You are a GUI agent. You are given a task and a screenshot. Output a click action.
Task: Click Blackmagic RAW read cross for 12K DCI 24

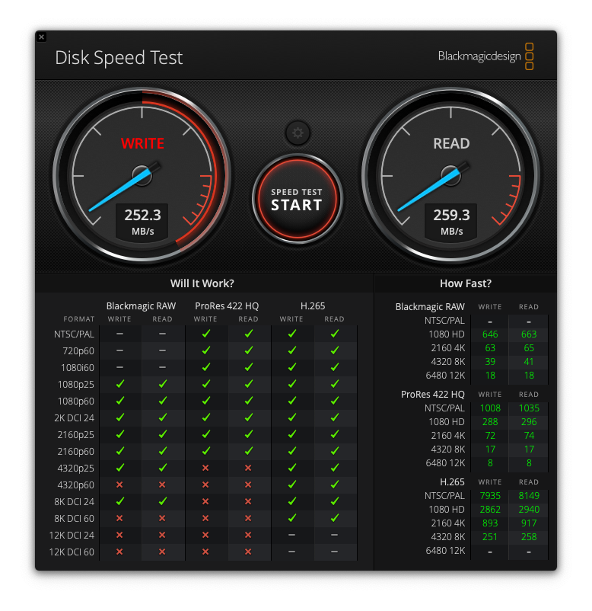click(x=162, y=535)
